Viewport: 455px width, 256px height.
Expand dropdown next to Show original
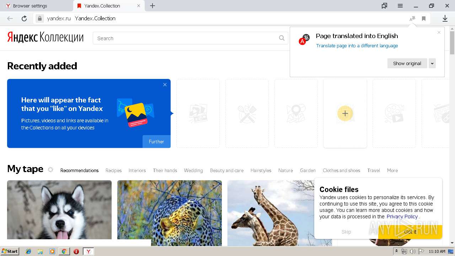click(x=432, y=63)
